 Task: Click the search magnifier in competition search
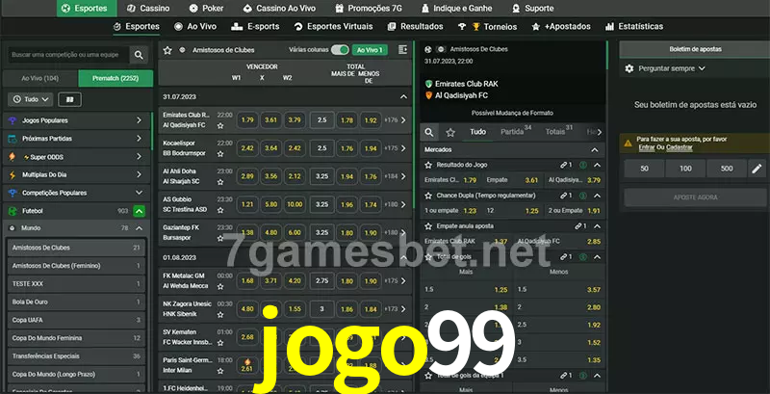(141, 56)
